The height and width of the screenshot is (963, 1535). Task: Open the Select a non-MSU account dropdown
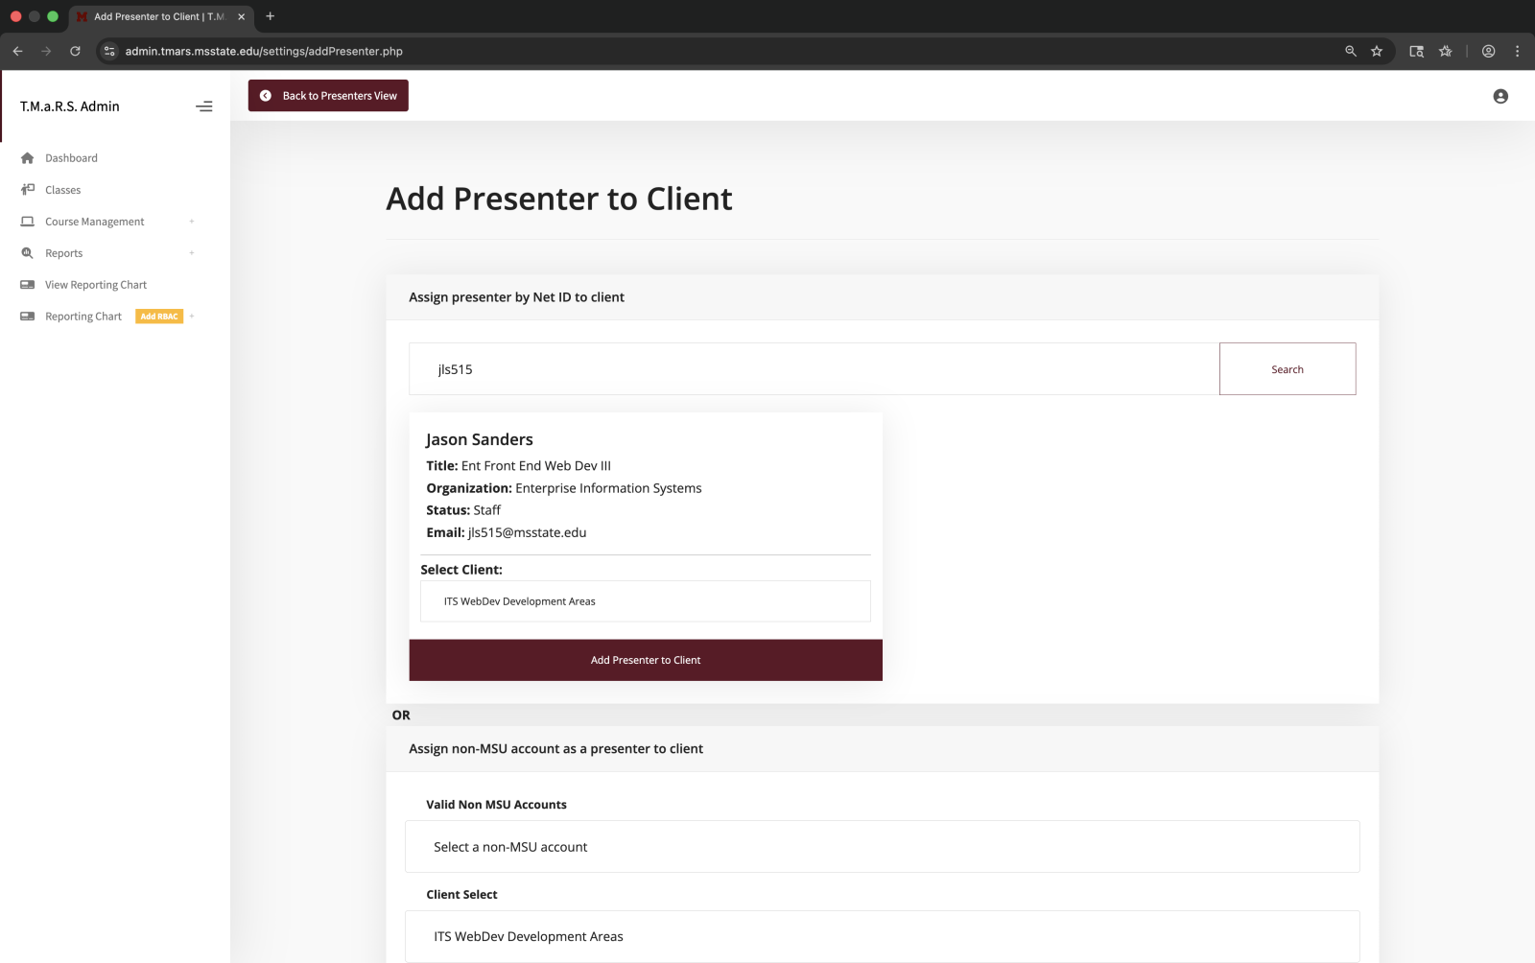point(883,846)
